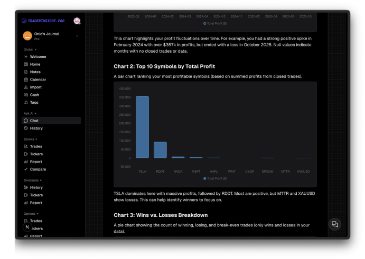Open the Calendar page
Screen dimensions: 365x259
(x=38, y=79)
